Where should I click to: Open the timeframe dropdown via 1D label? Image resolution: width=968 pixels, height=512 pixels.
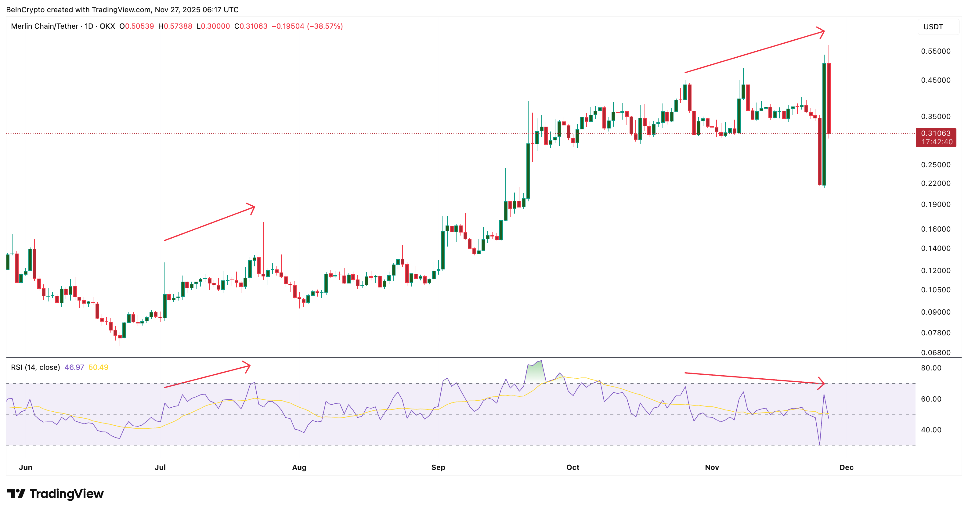pyautogui.click(x=89, y=27)
